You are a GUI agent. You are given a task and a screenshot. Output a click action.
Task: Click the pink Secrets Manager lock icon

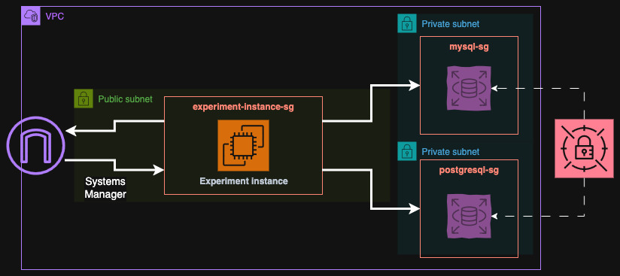point(584,148)
